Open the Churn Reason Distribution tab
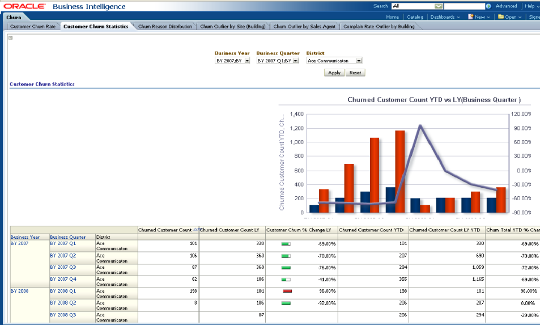Screen dimensions: 540x325 [165, 27]
